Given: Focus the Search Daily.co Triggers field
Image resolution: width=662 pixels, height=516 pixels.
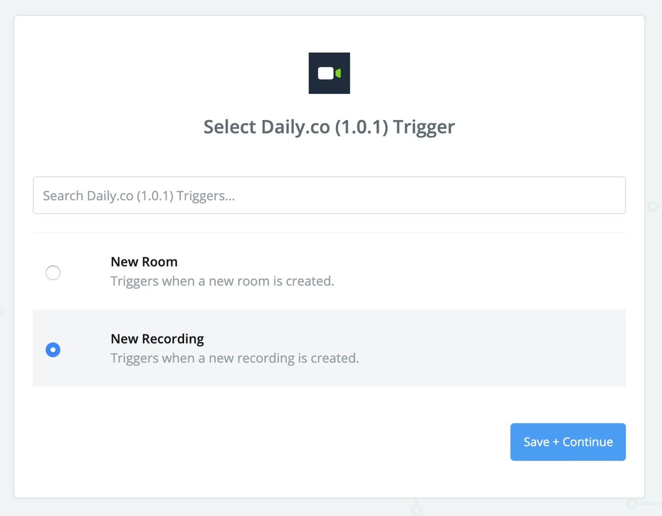Looking at the screenshot, I should click(x=329, y=196).
